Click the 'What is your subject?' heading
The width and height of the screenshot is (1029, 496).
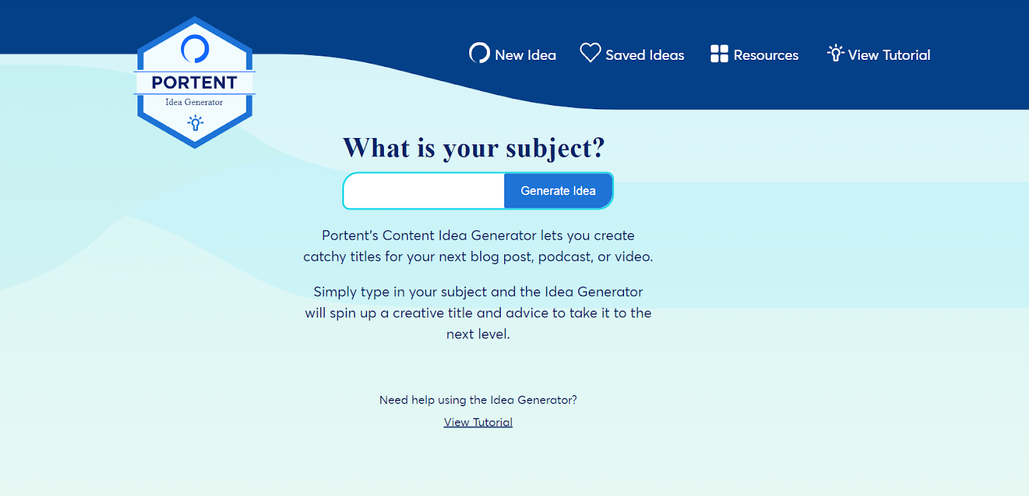pyautogui.click(x=474, y=148)
